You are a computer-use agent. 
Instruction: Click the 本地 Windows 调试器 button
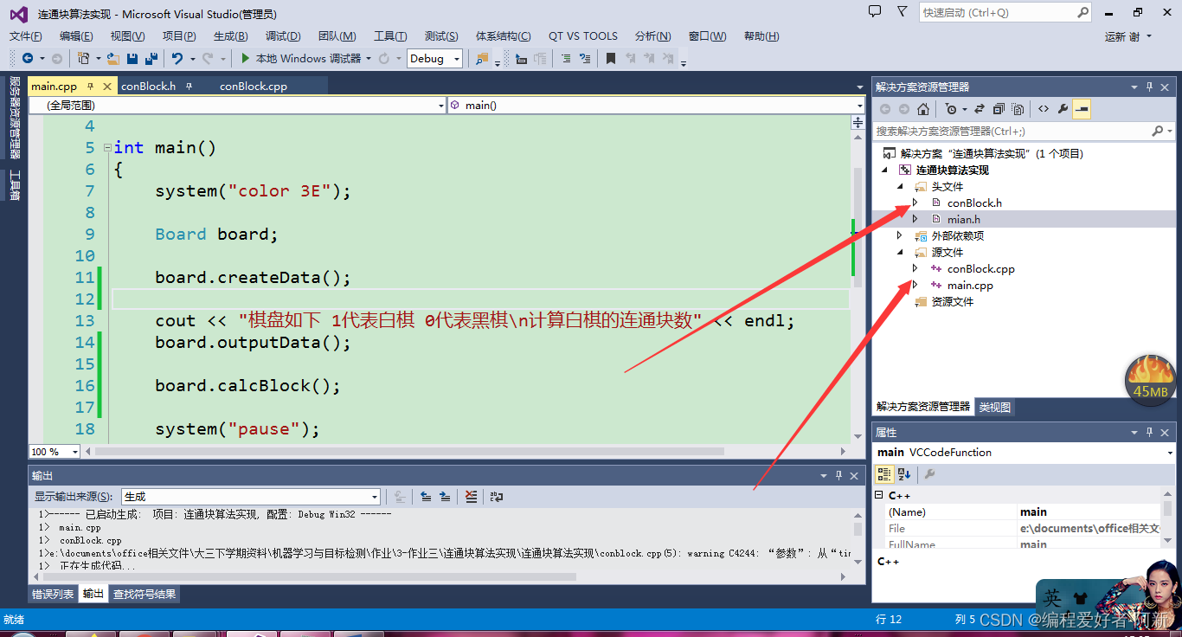[x=301, y=58]
